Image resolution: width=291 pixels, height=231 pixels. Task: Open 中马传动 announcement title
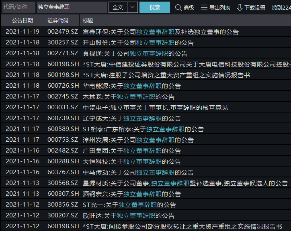point(138,172)
